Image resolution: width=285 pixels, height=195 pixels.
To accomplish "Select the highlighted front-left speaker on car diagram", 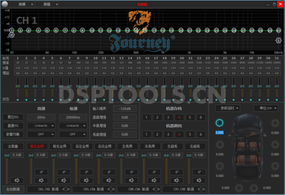I will (220, 123).
